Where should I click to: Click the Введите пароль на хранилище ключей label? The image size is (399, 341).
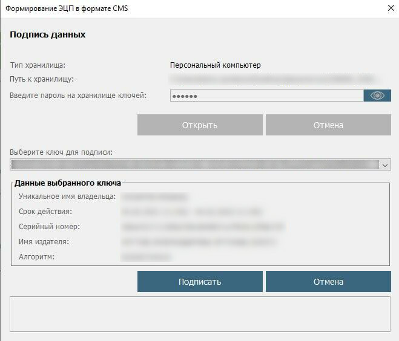[78, 95]
